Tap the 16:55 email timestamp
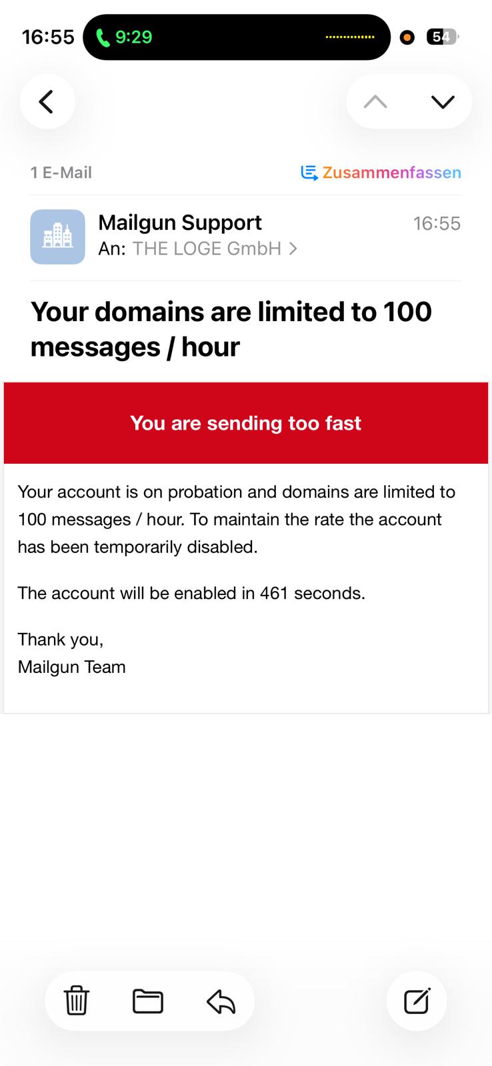 437,224
